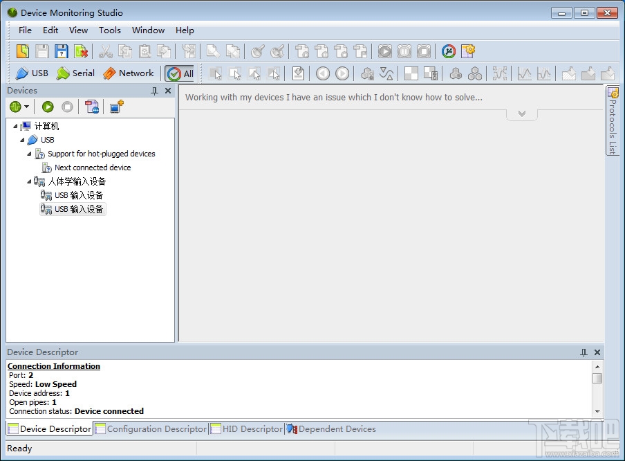Open the Protocols List side panel
The image size is (625, 461).
point(613,121)
